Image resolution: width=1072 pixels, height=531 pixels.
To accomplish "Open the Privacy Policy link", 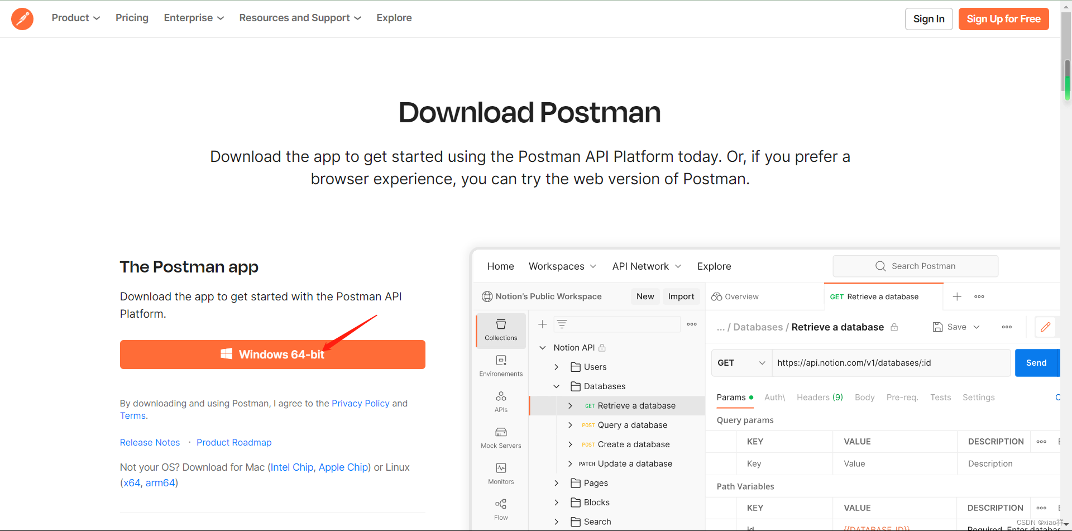I will click(x=361, y=403).
